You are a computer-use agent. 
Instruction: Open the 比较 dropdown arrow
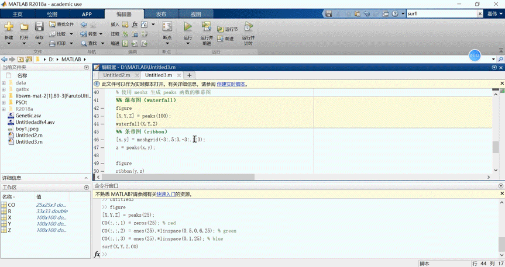pos(71,34)
